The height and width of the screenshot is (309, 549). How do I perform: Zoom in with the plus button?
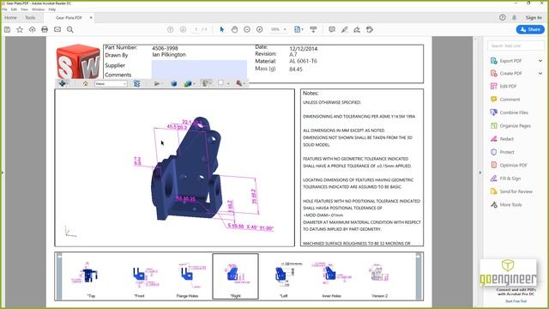click(x=259, y=30)
